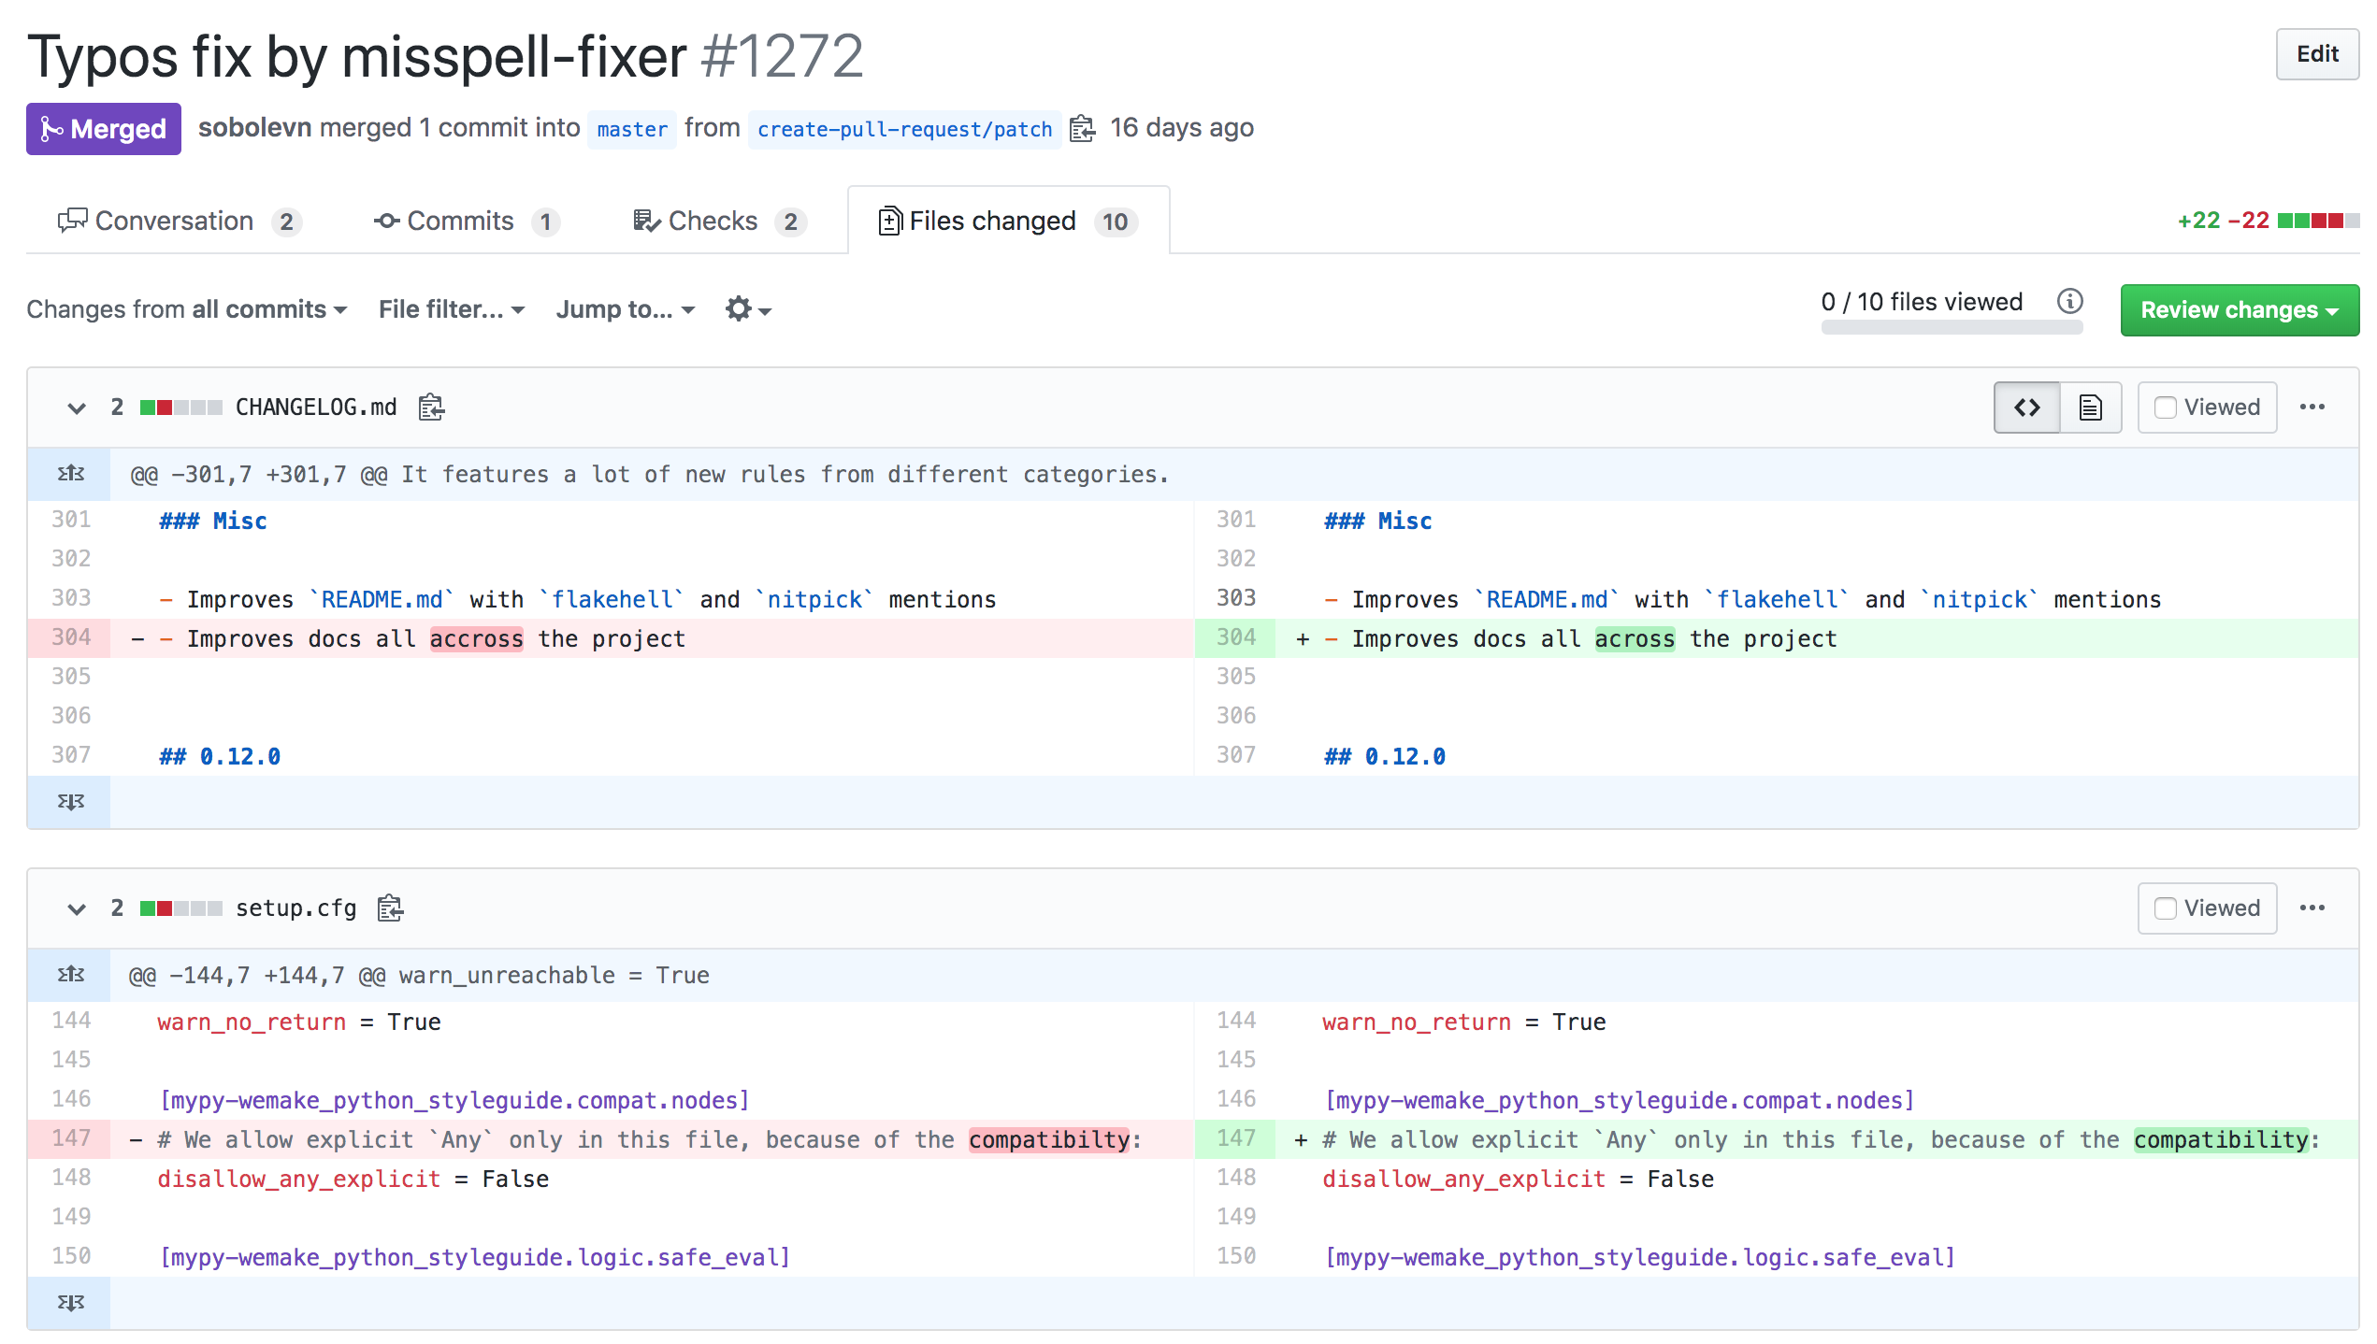Open the Changes from all commits dropdown

coord(185,309)
